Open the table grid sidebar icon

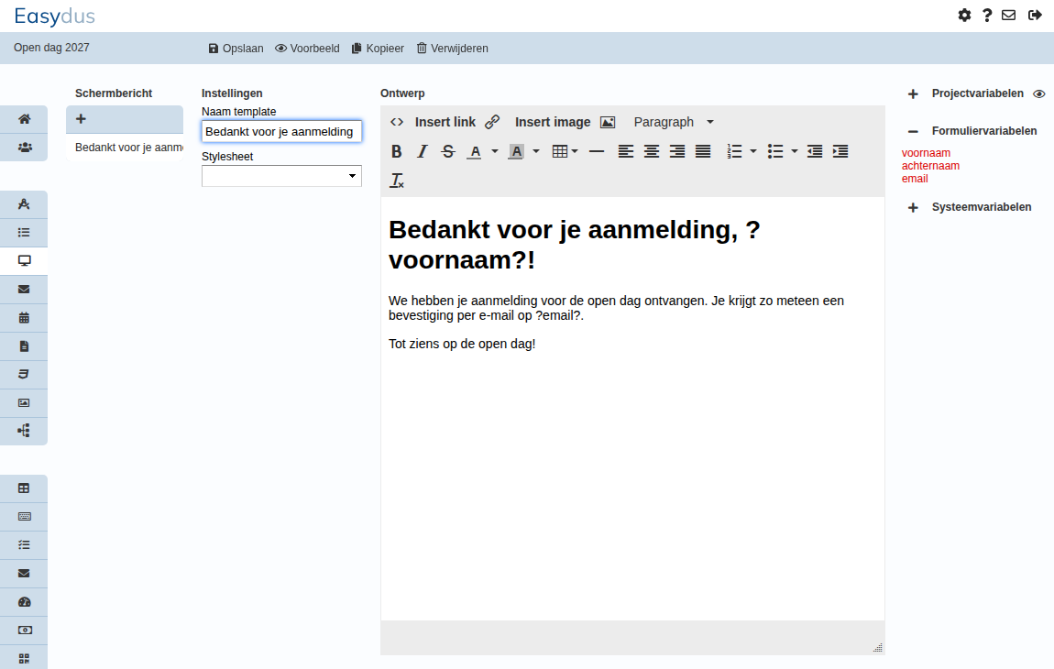24,488
